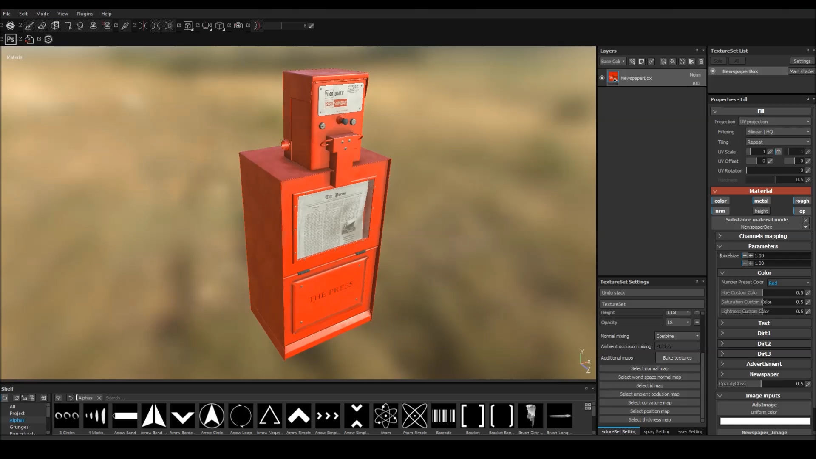Toggle the op channel button
Screen dimensions: 816x459
tap(802, 211)
